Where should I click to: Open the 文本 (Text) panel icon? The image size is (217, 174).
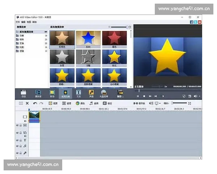click(78, 93)
